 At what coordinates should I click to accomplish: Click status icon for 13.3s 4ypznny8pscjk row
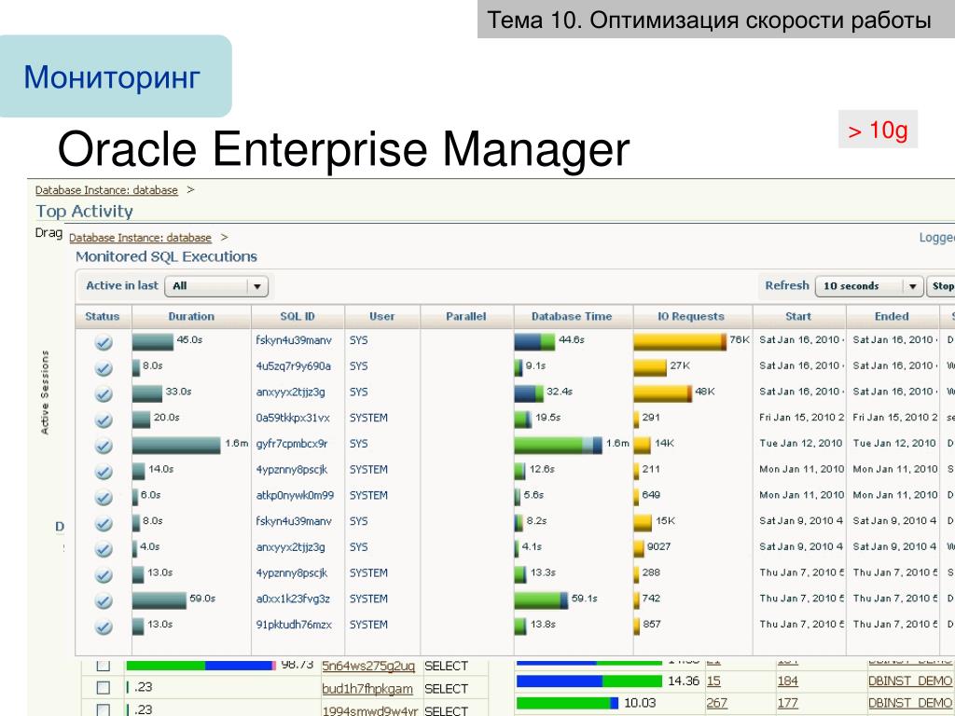pos(104,575)
